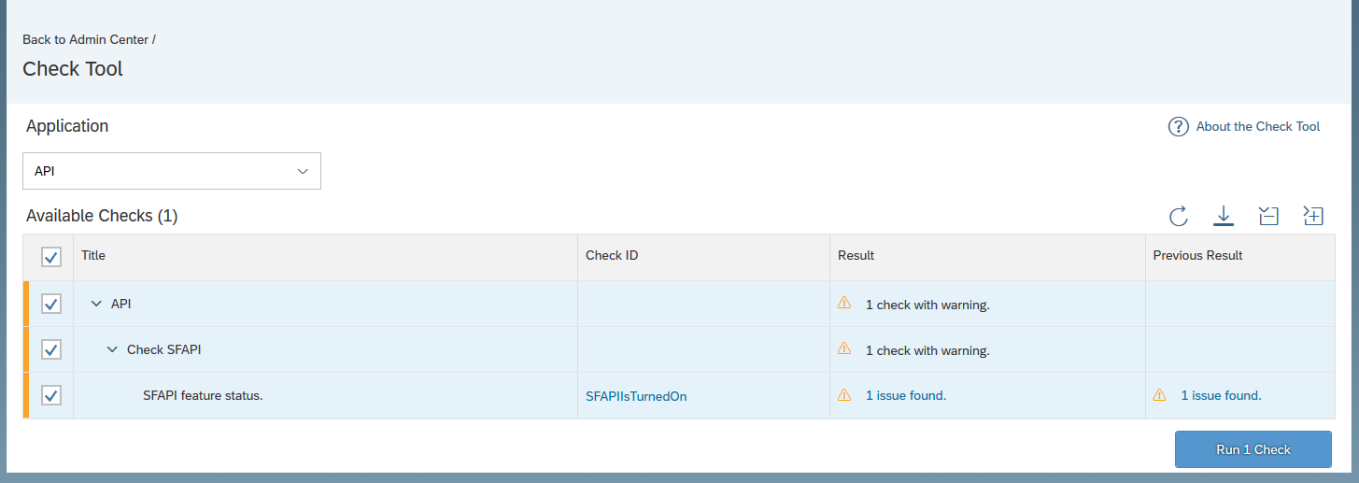Click '1 check with warning.' in API row

tap(927, 305)
